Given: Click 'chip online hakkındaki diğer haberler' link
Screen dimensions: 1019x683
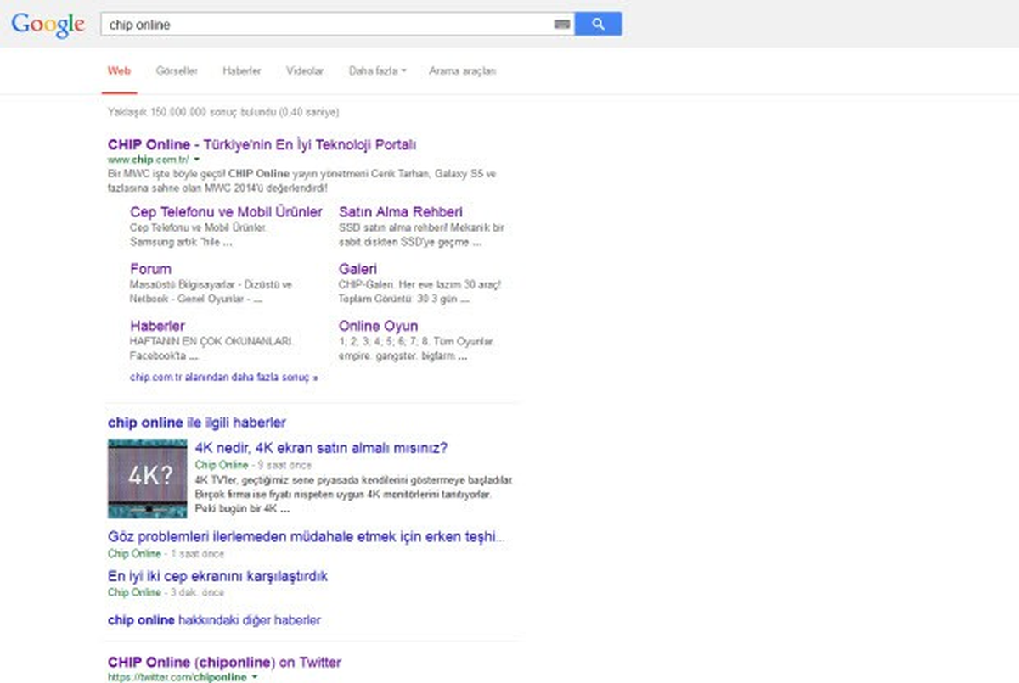Looking at the screenshot, I should click(x=214, y=620).
